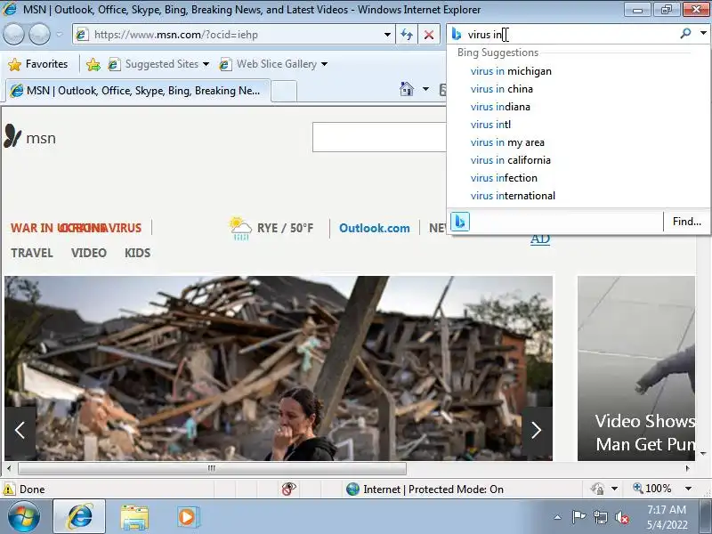Click the weather sun-and-rain icon
712x534 pixels.
click(240, 228)
